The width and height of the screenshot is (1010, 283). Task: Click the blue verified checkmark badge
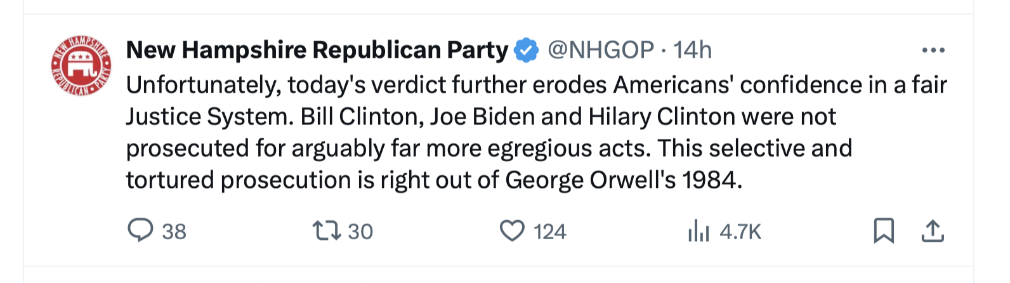pyautogui.click(x=526, y=50)
